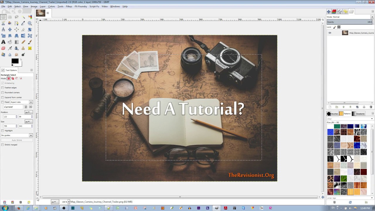Enable the Feather edges checkbox
The width and height of the screenshot is (375, 211).
tap(2, 88)
